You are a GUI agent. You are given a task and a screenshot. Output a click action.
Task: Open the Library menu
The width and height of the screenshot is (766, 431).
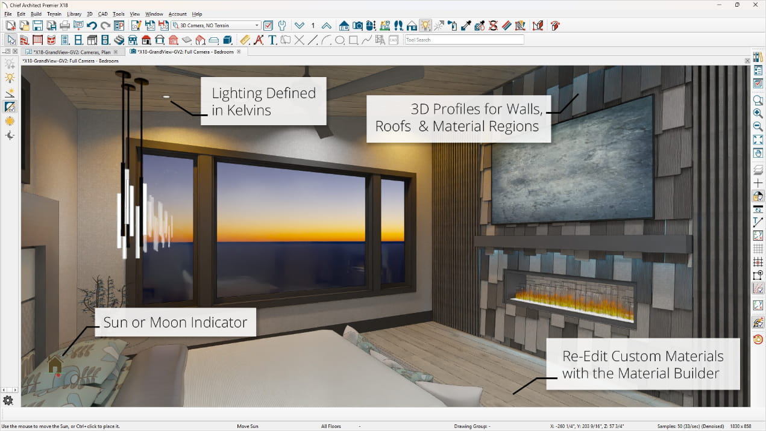click(x=74, y=14)
